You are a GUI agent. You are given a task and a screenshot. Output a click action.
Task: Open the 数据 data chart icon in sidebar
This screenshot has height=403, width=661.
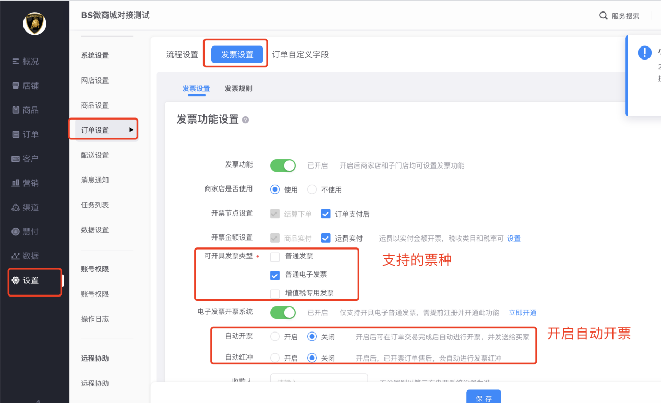click(x=16, y=256)
